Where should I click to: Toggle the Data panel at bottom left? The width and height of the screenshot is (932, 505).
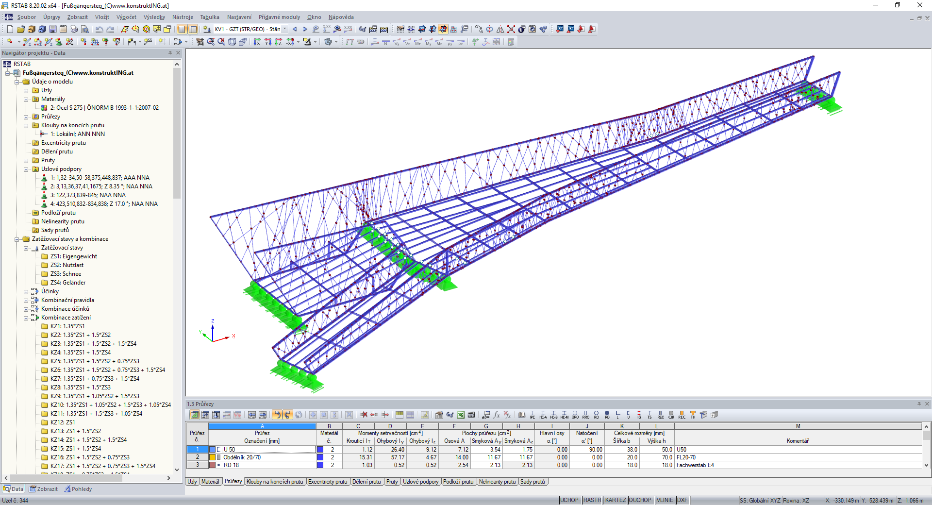click(x=13, y=489)
